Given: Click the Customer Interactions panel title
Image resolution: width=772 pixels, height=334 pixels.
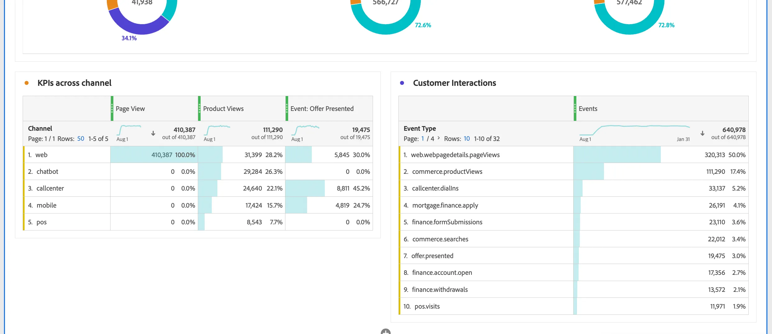Looking at the screenshot, I should (x=454, y=83).
